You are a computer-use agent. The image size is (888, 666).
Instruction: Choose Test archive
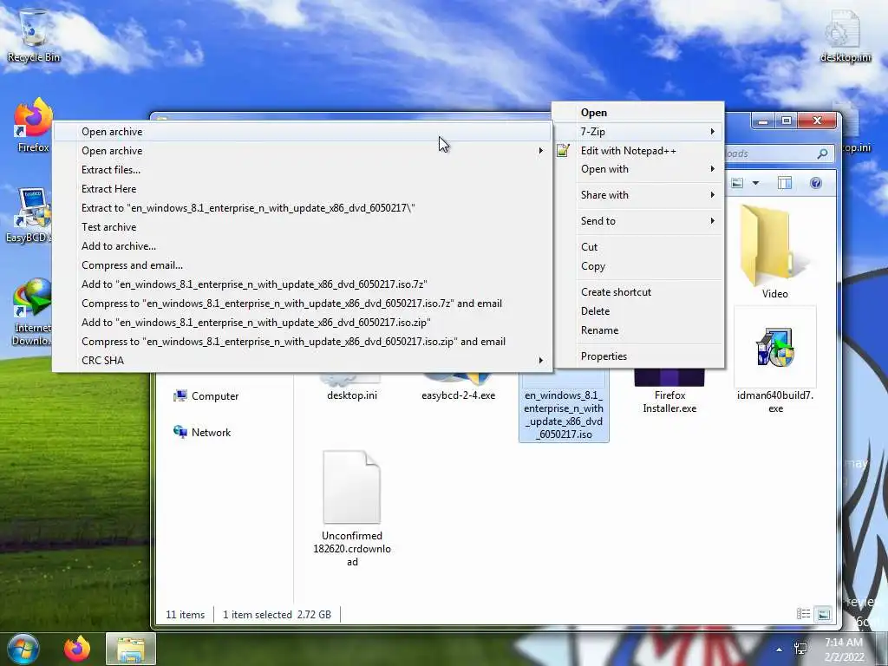pos(302,226)
